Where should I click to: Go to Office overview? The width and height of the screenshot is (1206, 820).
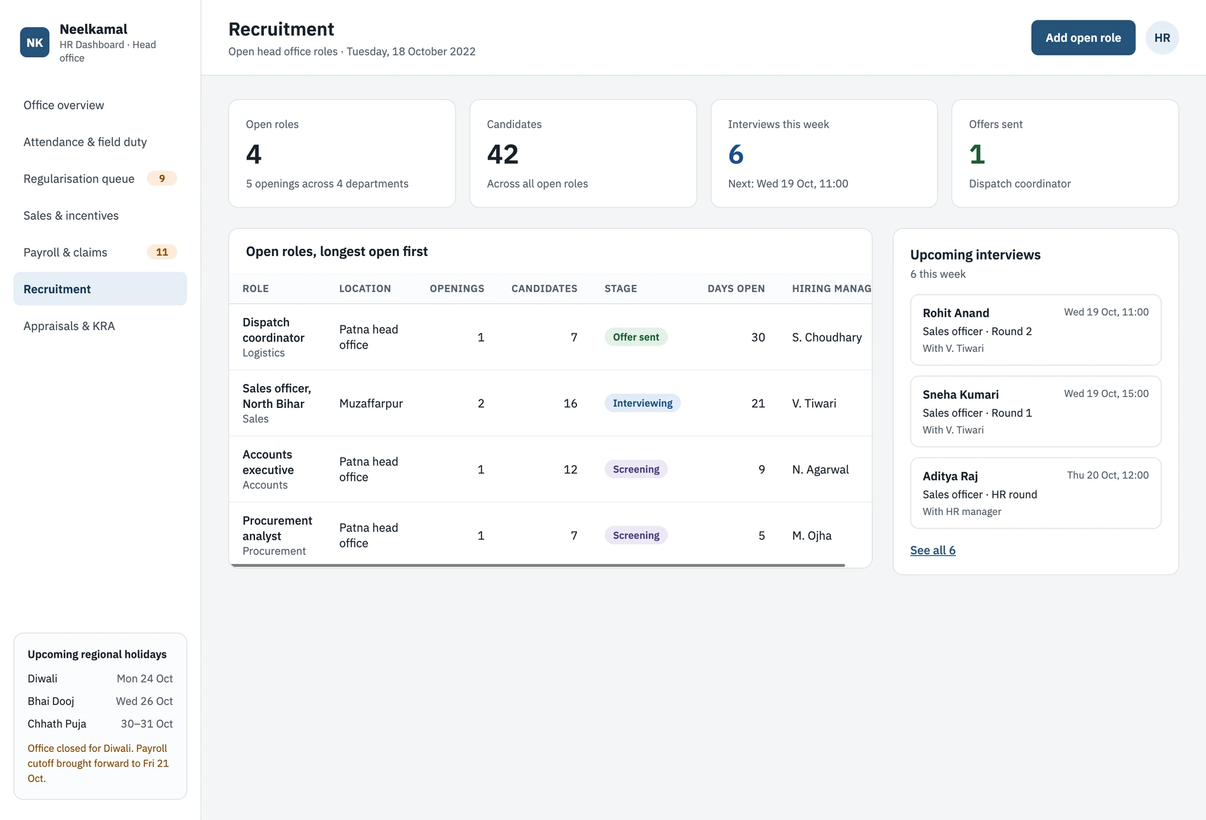click(100, 105)
